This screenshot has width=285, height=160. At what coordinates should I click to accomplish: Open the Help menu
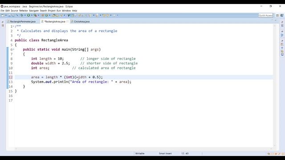tap(74, 11)
